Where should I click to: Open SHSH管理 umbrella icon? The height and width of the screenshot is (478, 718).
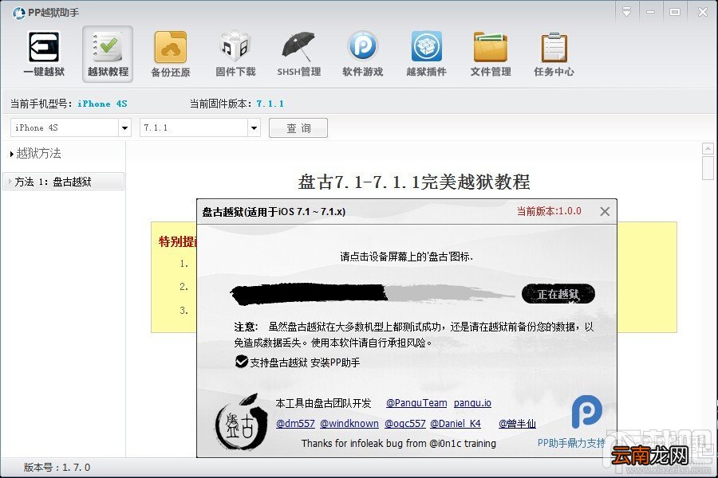(298, 54)
